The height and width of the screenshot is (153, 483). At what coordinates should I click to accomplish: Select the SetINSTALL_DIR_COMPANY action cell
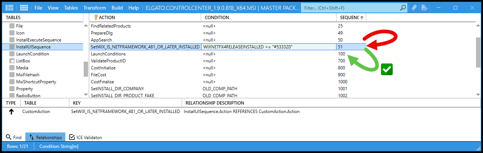[x=145, y=89]
